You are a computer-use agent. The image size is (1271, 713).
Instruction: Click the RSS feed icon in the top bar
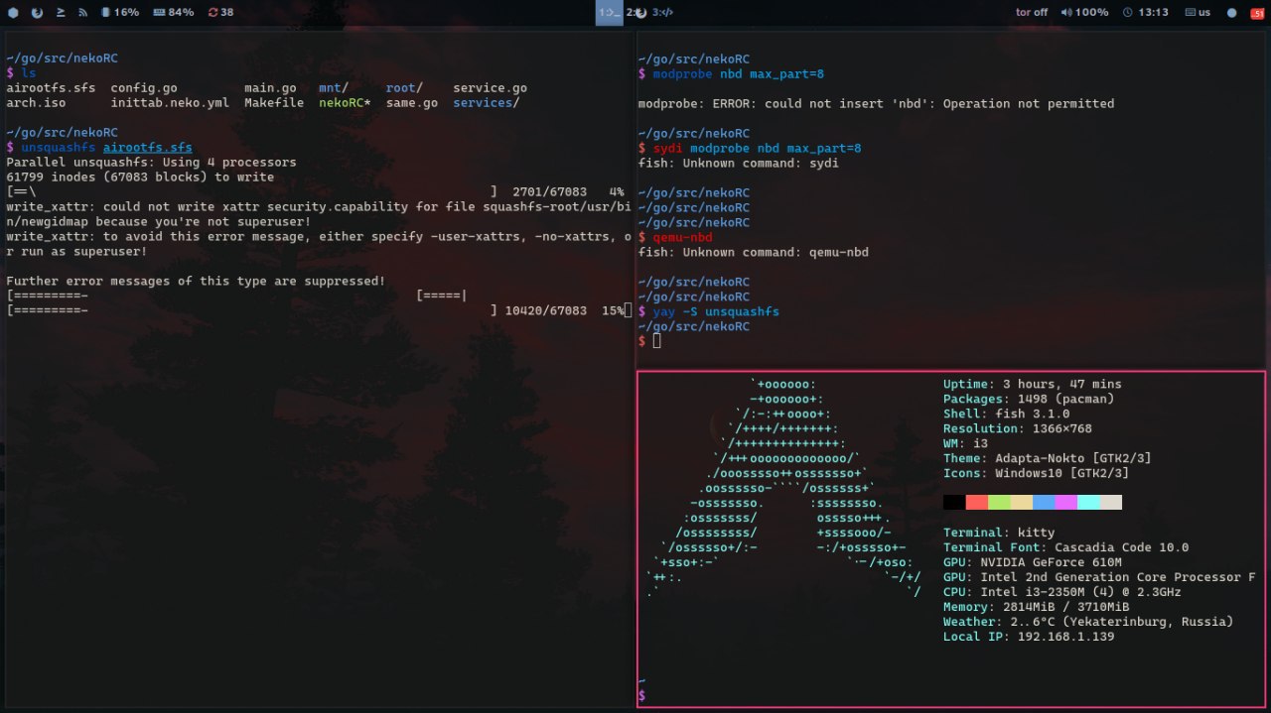[x=83, y=13]
